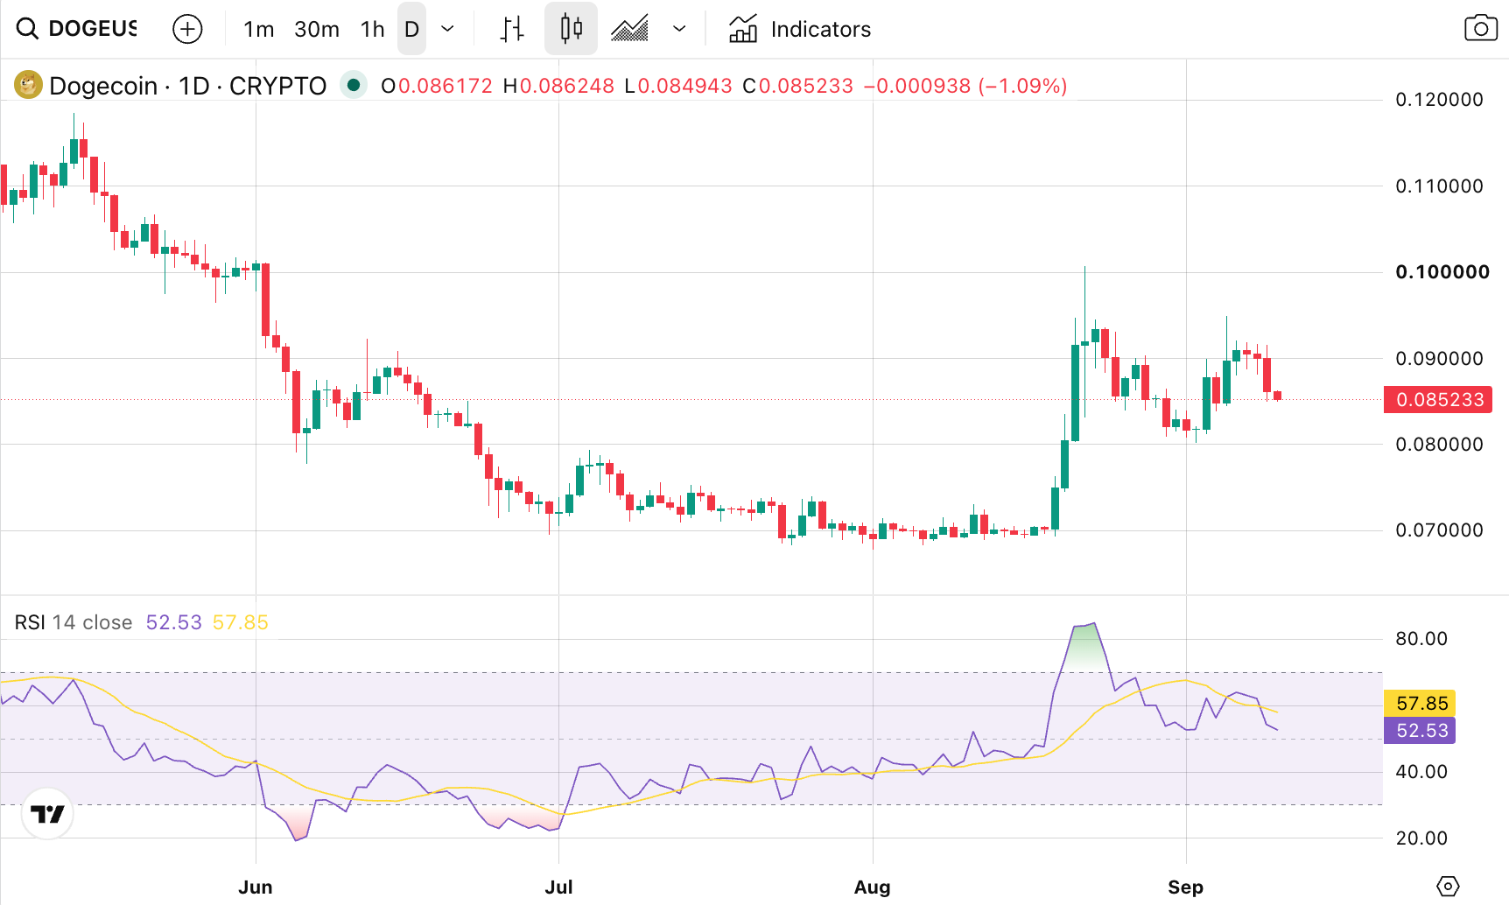Expand the chart style dropdown arrow

679,29
